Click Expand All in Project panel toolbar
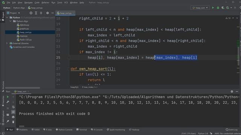241x135 pixels. [36, 13]
